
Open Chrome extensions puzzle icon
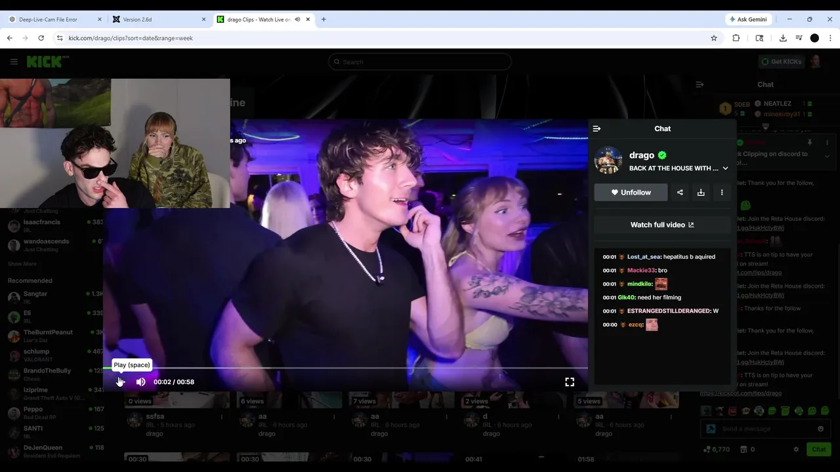point(736,38)
